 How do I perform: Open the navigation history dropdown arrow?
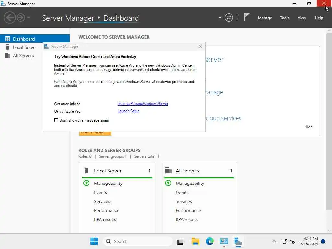29,18
